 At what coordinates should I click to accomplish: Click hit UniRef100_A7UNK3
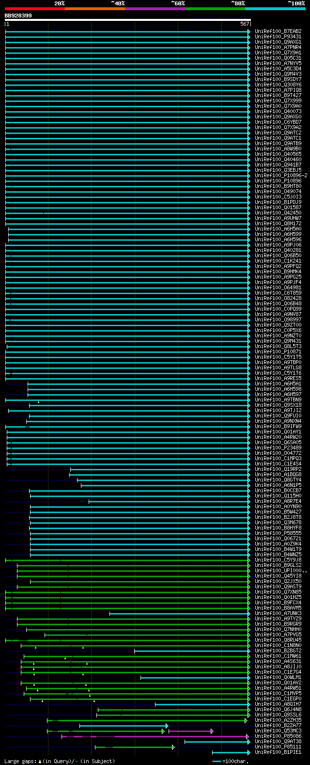coord(278,614)
